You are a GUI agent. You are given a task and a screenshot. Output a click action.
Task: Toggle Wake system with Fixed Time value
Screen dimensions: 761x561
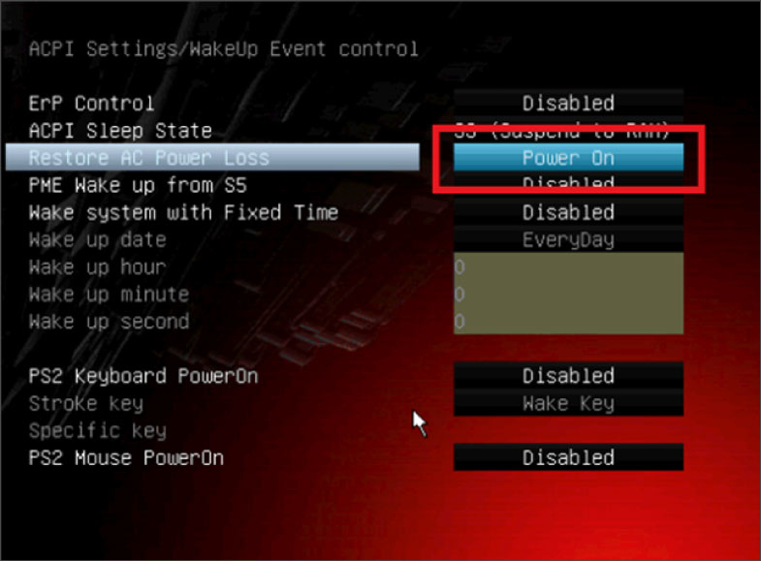click(x=568, y=212)
